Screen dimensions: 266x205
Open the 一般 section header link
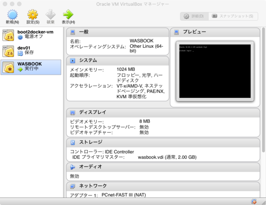pos(84,32)
